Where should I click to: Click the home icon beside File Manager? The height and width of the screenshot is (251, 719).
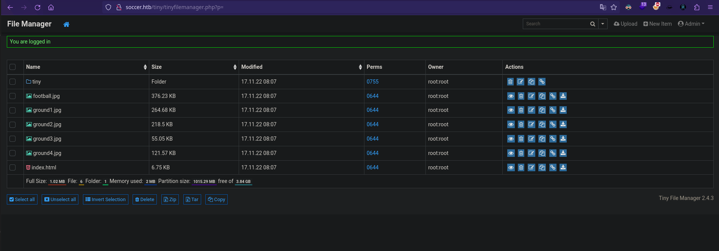pos(66,24)
